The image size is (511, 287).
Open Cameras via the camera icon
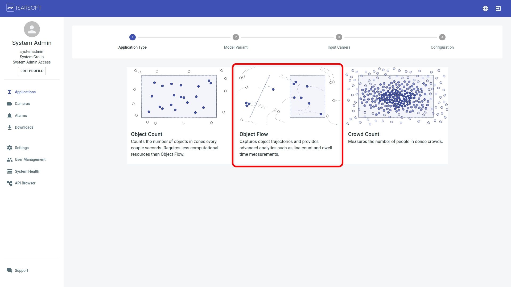[x=10, y=104]
